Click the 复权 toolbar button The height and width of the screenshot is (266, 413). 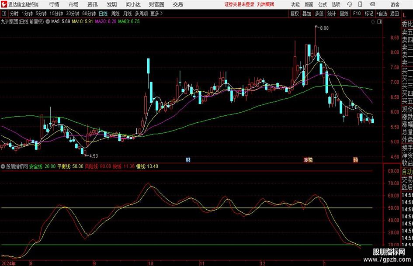[x=295, y=14]
